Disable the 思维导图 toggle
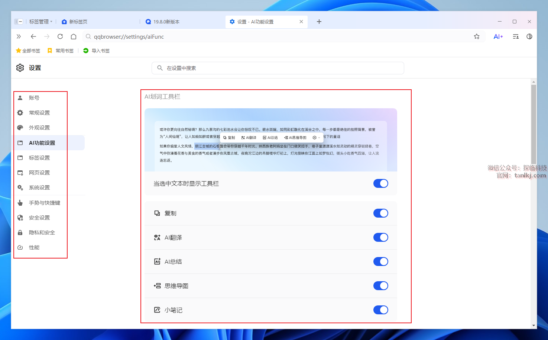Screen dimensions: 548x340 (x=380, y=286)
